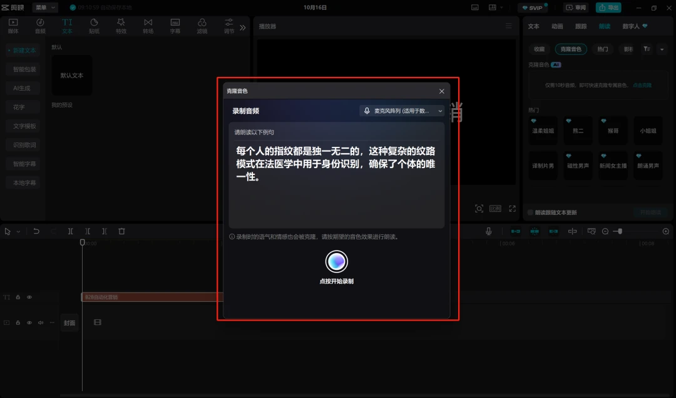Open the 菜单 menu dropdown
This screenshot has width=676, height=398.
[x=45, y=7]
